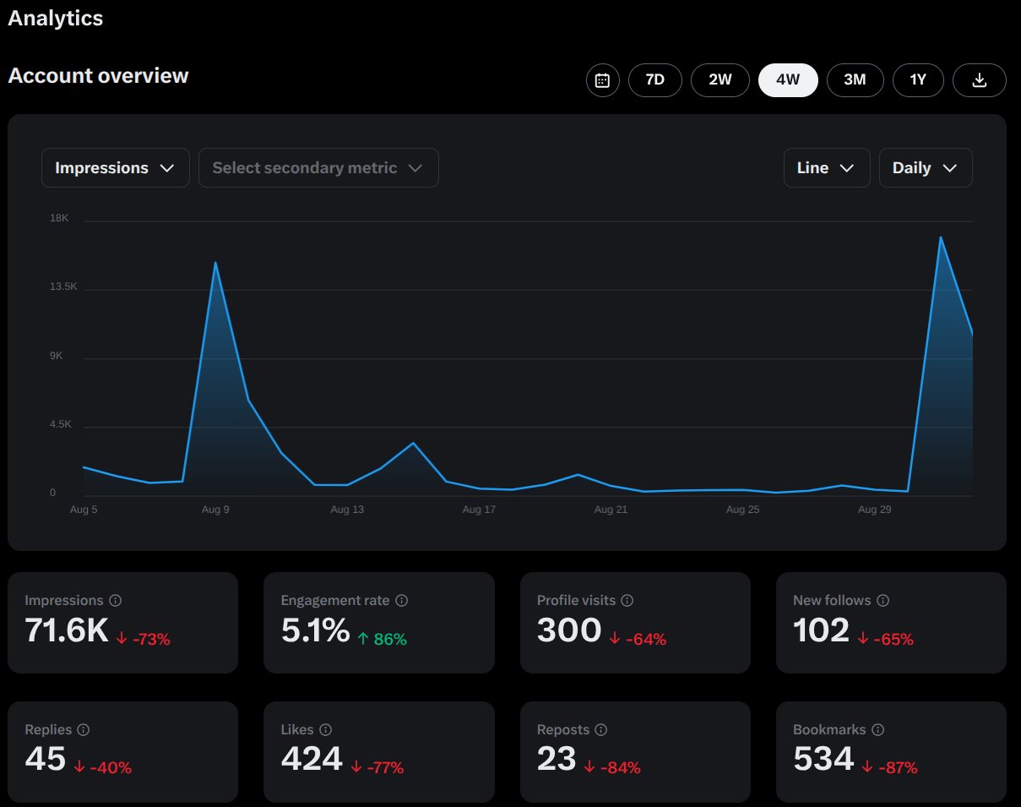Click the Aug 9 axis label

[215, 510]
